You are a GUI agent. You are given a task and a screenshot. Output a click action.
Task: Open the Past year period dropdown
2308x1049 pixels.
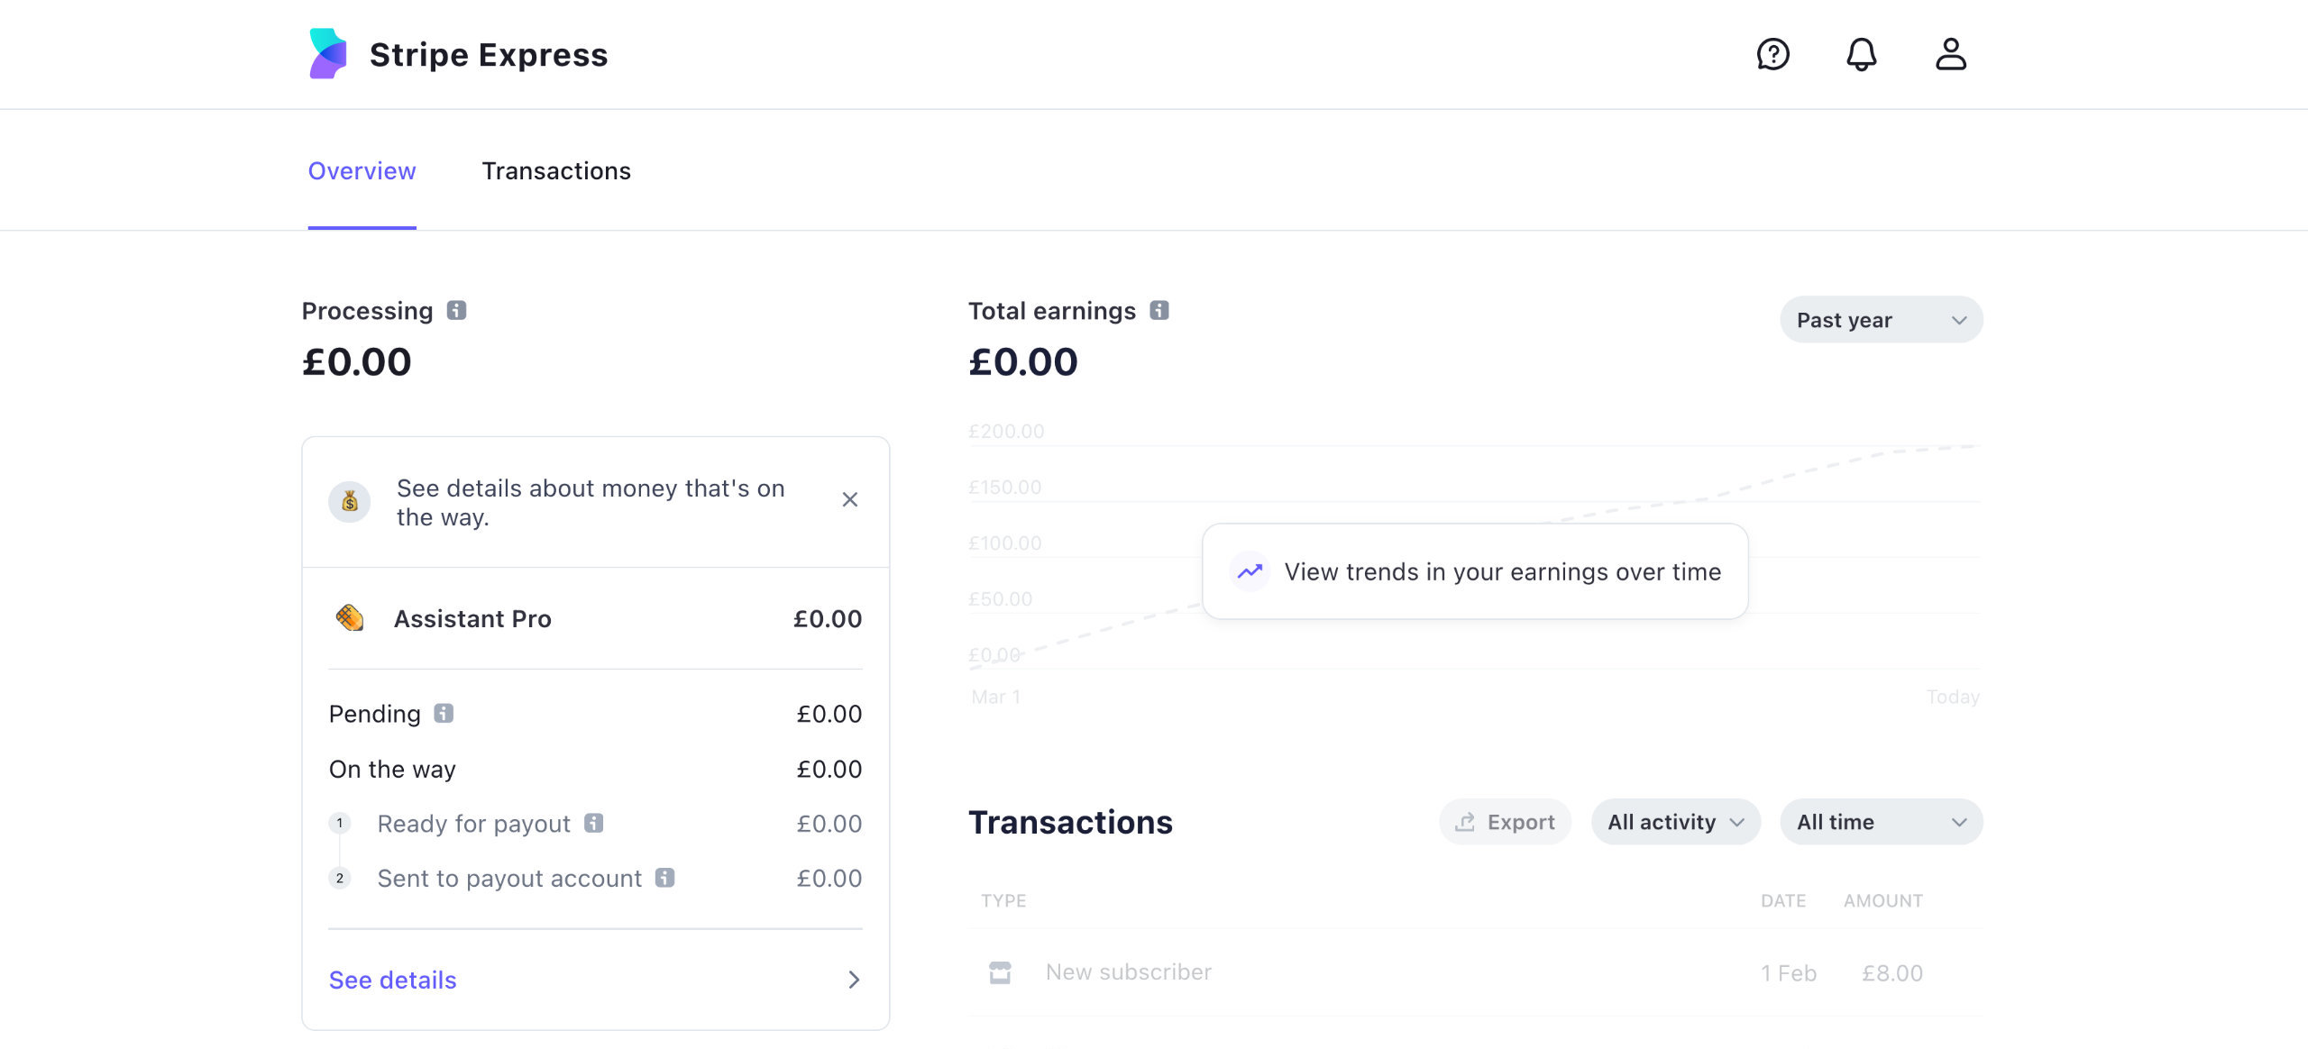(1880, 319)
